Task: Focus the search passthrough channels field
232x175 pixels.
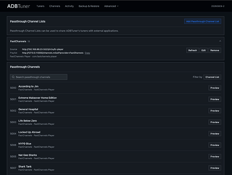Action: point(39,77)
